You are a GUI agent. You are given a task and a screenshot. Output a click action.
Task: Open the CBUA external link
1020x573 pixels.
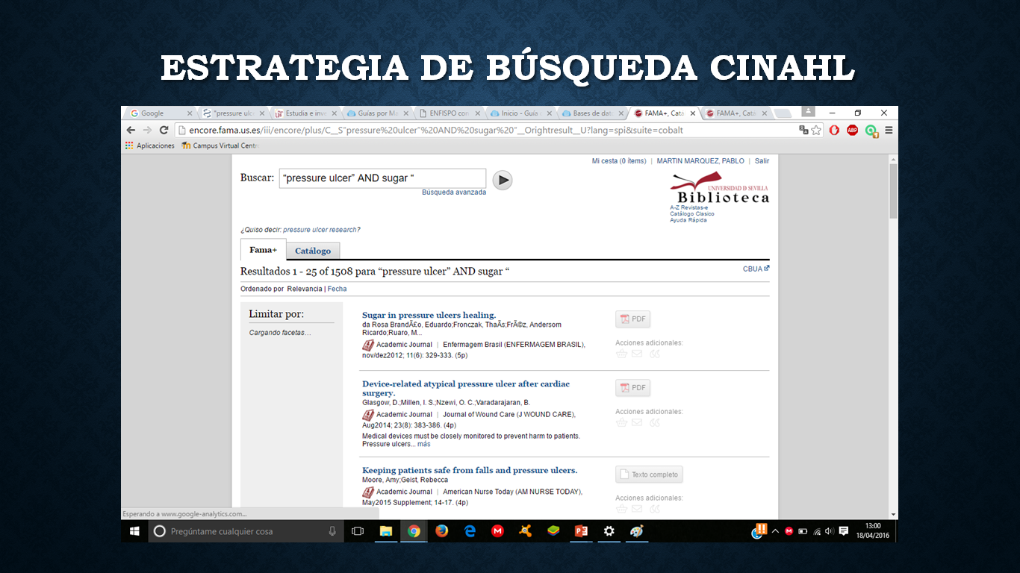point(756,269)
